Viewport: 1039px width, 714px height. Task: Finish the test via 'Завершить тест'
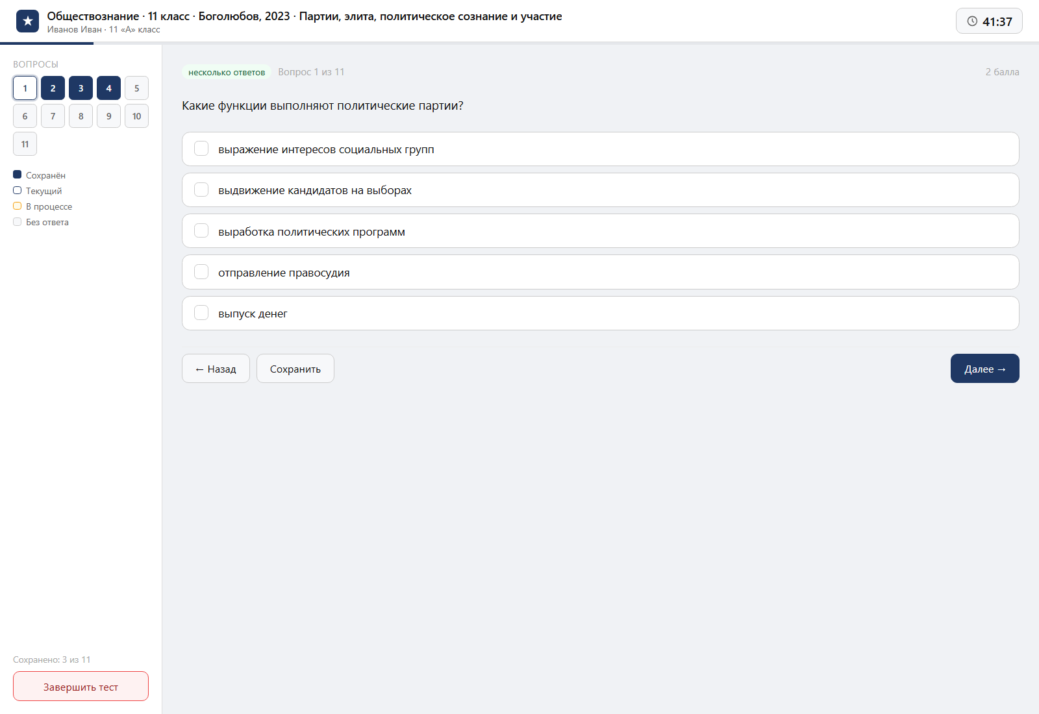pos(81,686)
